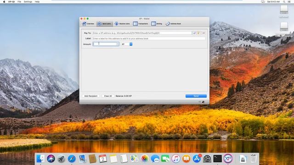
Task: Go to the Minting tab
Action: tap(157, 24)
